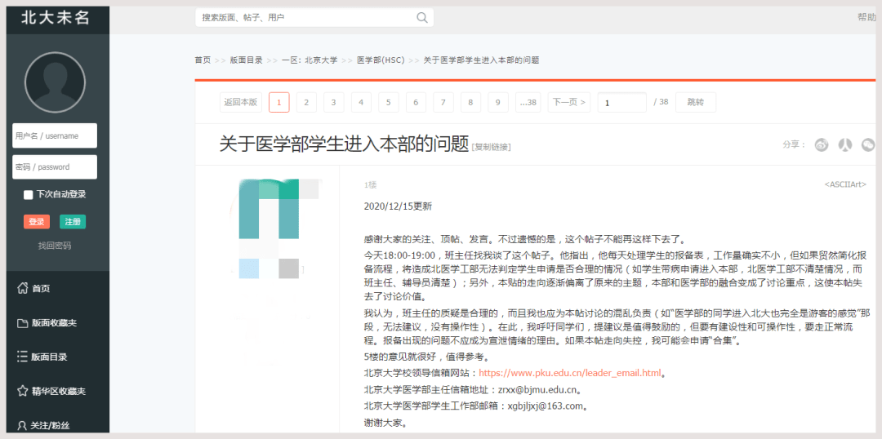Click the 一区: 北京大学 breadcrumb link
This screenshot has height=439, width=882.
tap(310, 60)
